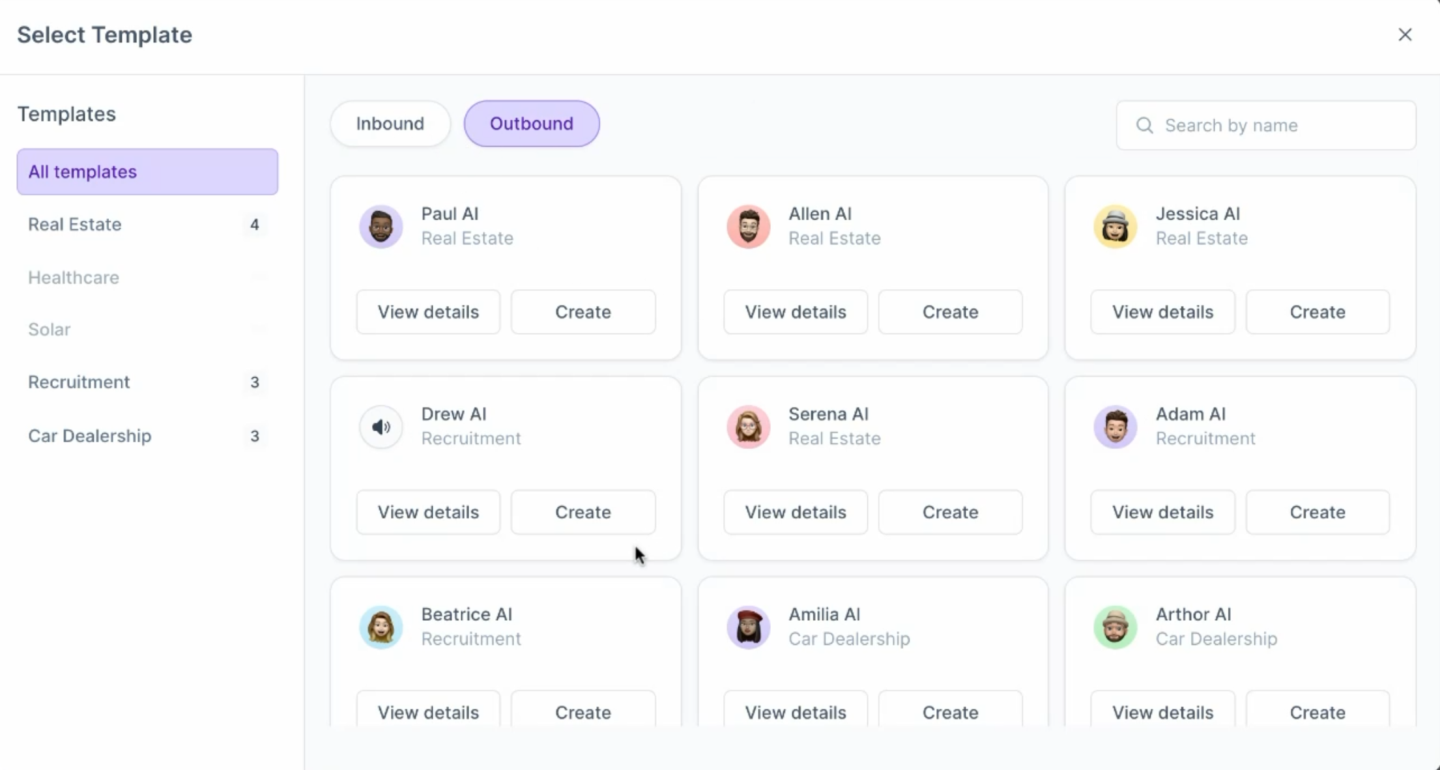Click Arthor AI's avatar icon
The image size is (1440, 770).
click(1116, 627)
